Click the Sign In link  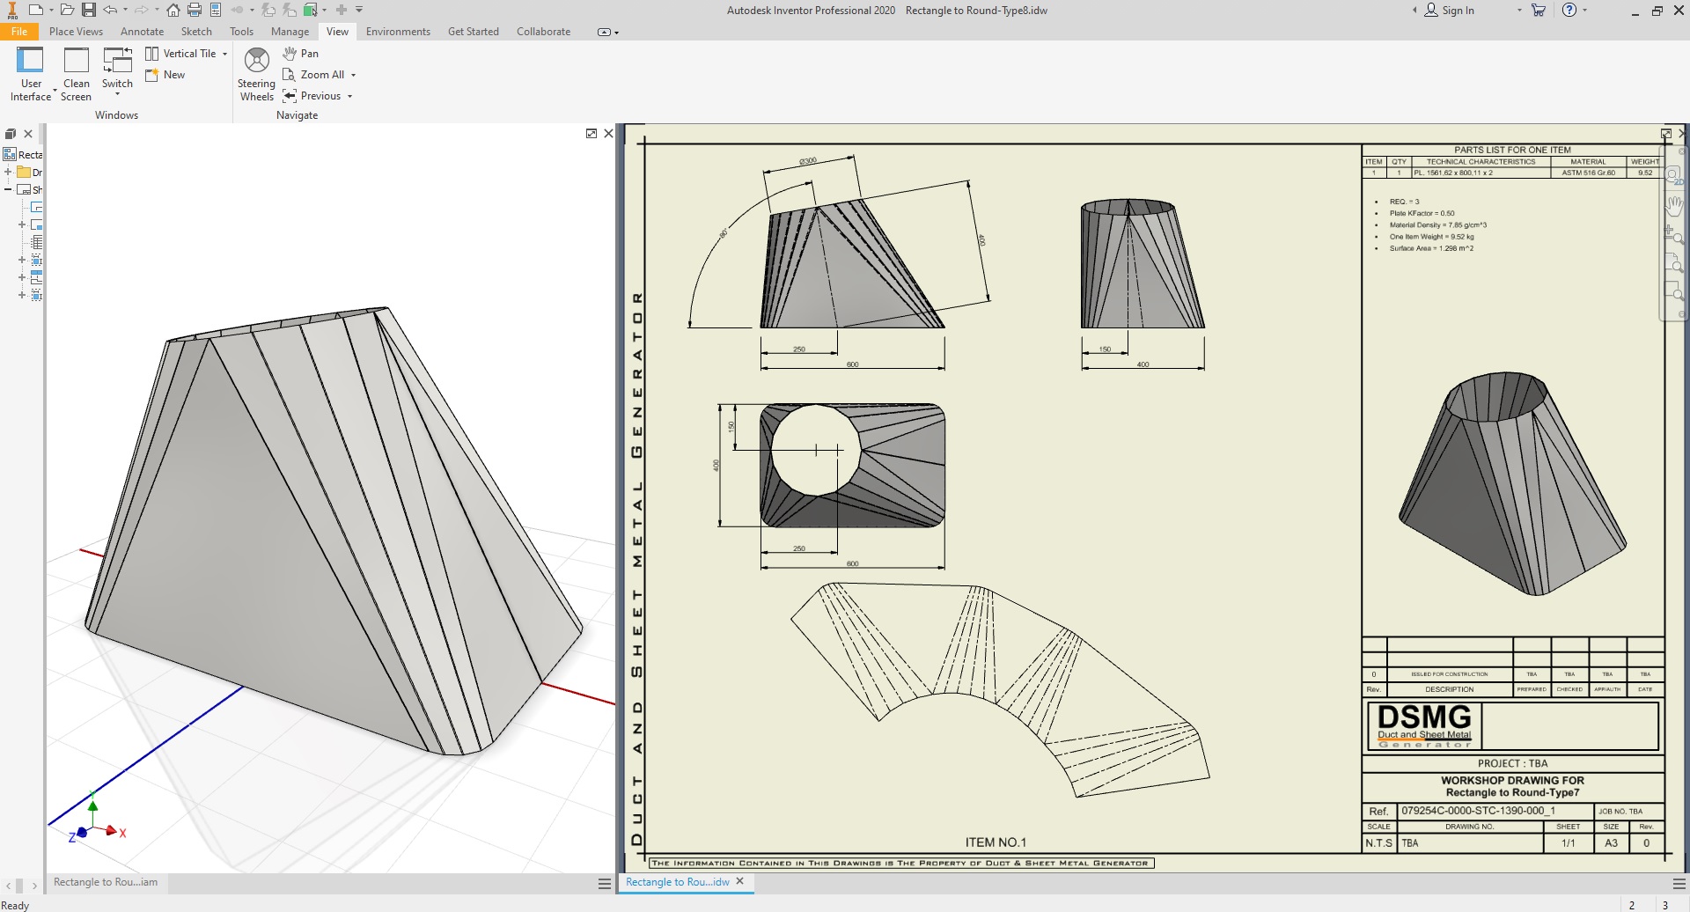pos(1457,11)
